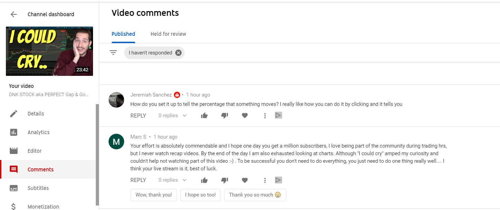The width and height of the screenshot is (500, 210).
Task: Reply to Marc S's comment
Action: point(138,180)
